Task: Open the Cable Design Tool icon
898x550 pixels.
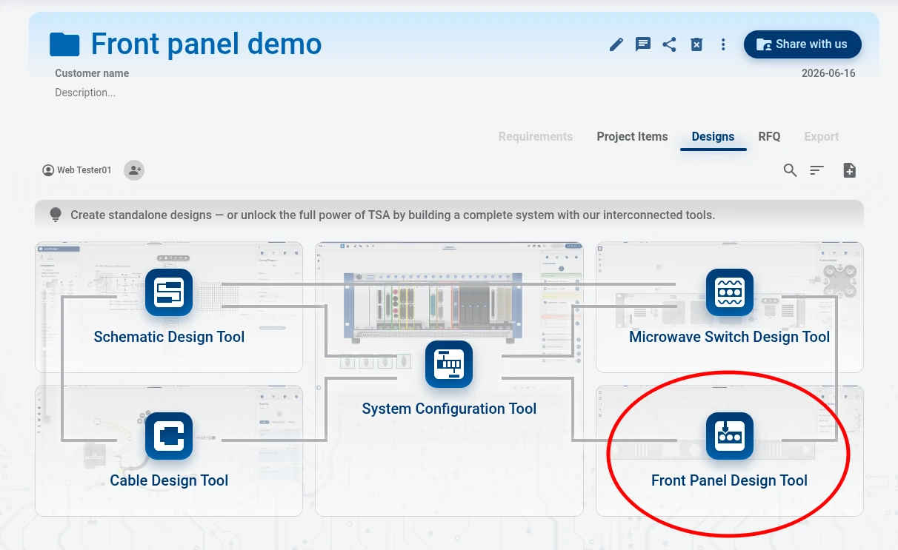Action: tap(169, 436)
